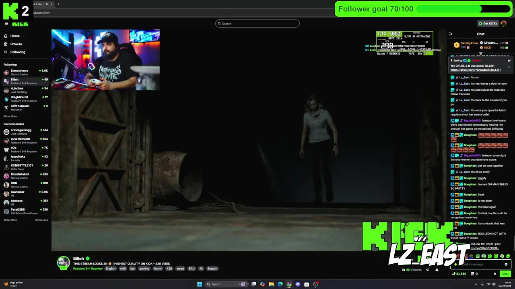Open volume control in system tray
Image resolution: width=515 pixels, height=289 pixels.
click(494, 284)
